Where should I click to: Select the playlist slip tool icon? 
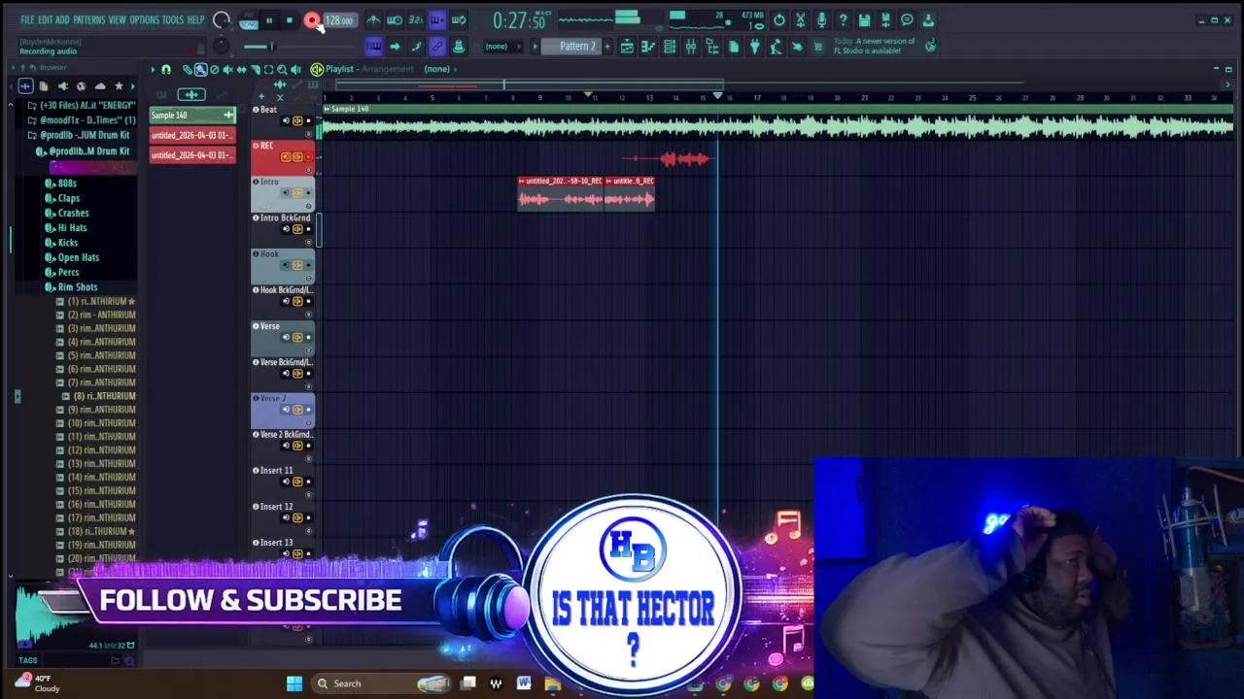pos(242,70)
